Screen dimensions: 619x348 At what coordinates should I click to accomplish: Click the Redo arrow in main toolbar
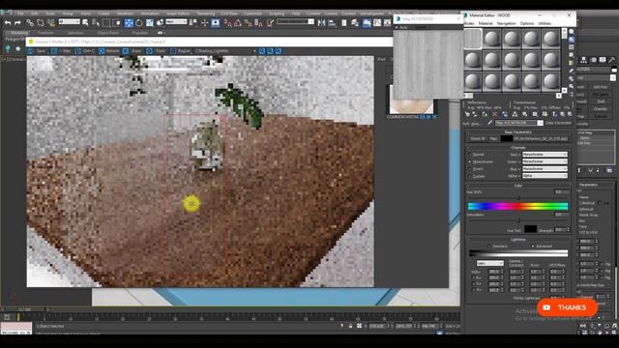[x=17, y=23]
